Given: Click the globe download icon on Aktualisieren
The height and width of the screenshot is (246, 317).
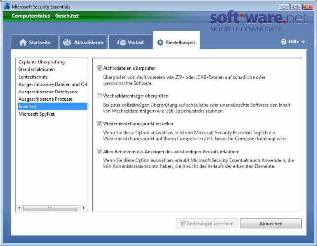Looking at the screenshot, I should pyautogui.click(x=67, y=42).
